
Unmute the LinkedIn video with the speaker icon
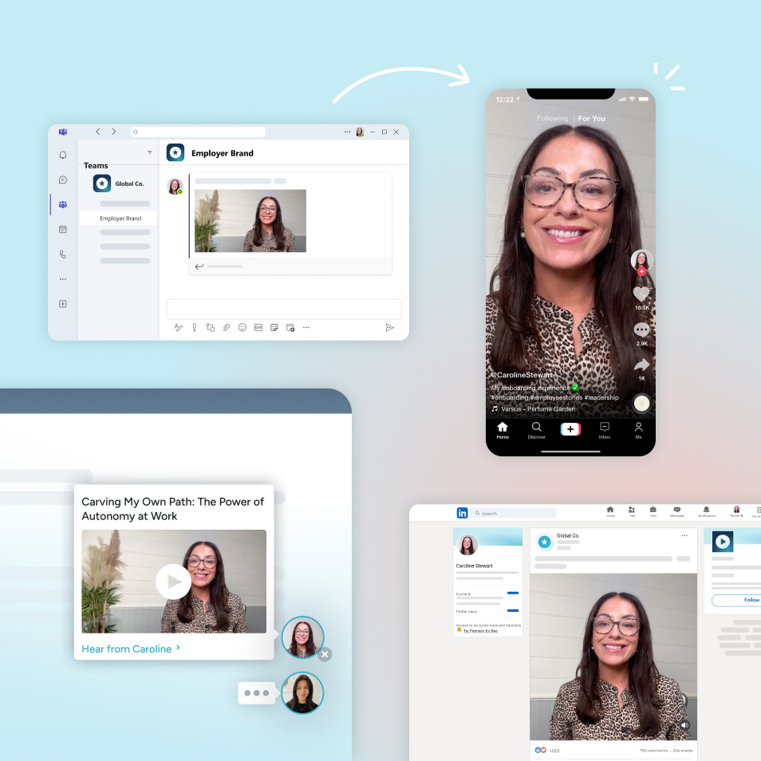tap(685, 724)
